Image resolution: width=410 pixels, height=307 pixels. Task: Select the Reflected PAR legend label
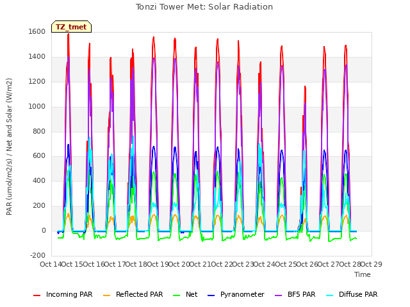coord(140,294)
